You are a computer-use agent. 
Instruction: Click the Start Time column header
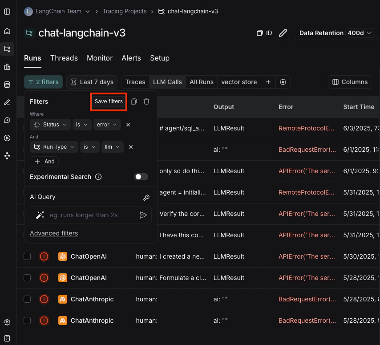[x=359, y=107]
